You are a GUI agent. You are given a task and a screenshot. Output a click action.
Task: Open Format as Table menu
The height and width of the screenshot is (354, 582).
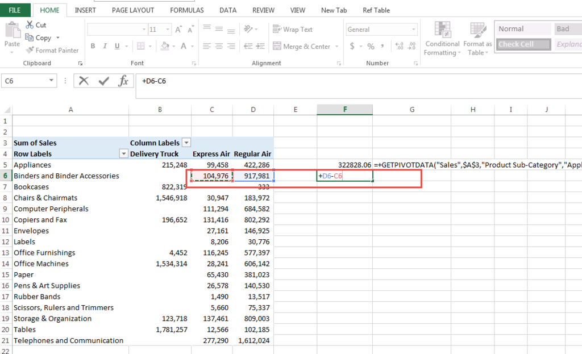click(x=477, y=39)
